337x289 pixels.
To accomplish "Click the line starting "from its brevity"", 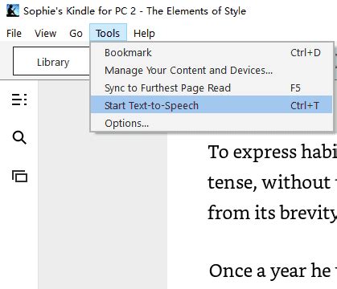I will pyautogui.click(x=273, y=214).
